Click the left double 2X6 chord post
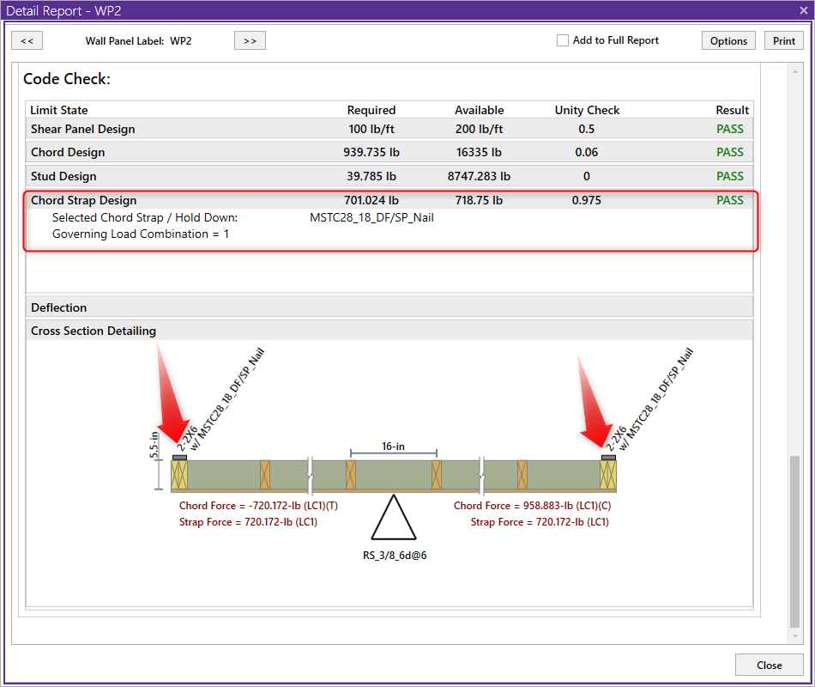Viewport: 815px width, 687px height. pos(179,475)
